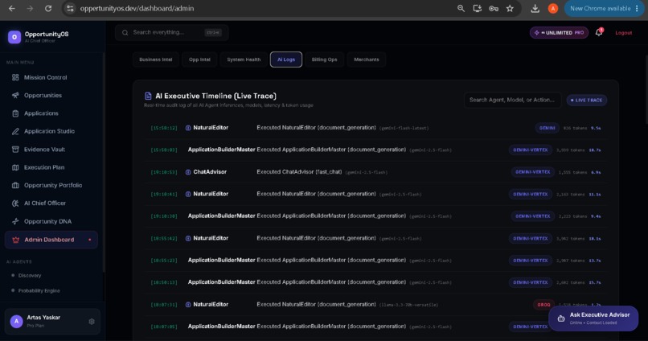Switch to Business Intel tab
The height and width of the screenshot is (341, 648).
pos(156,60)
